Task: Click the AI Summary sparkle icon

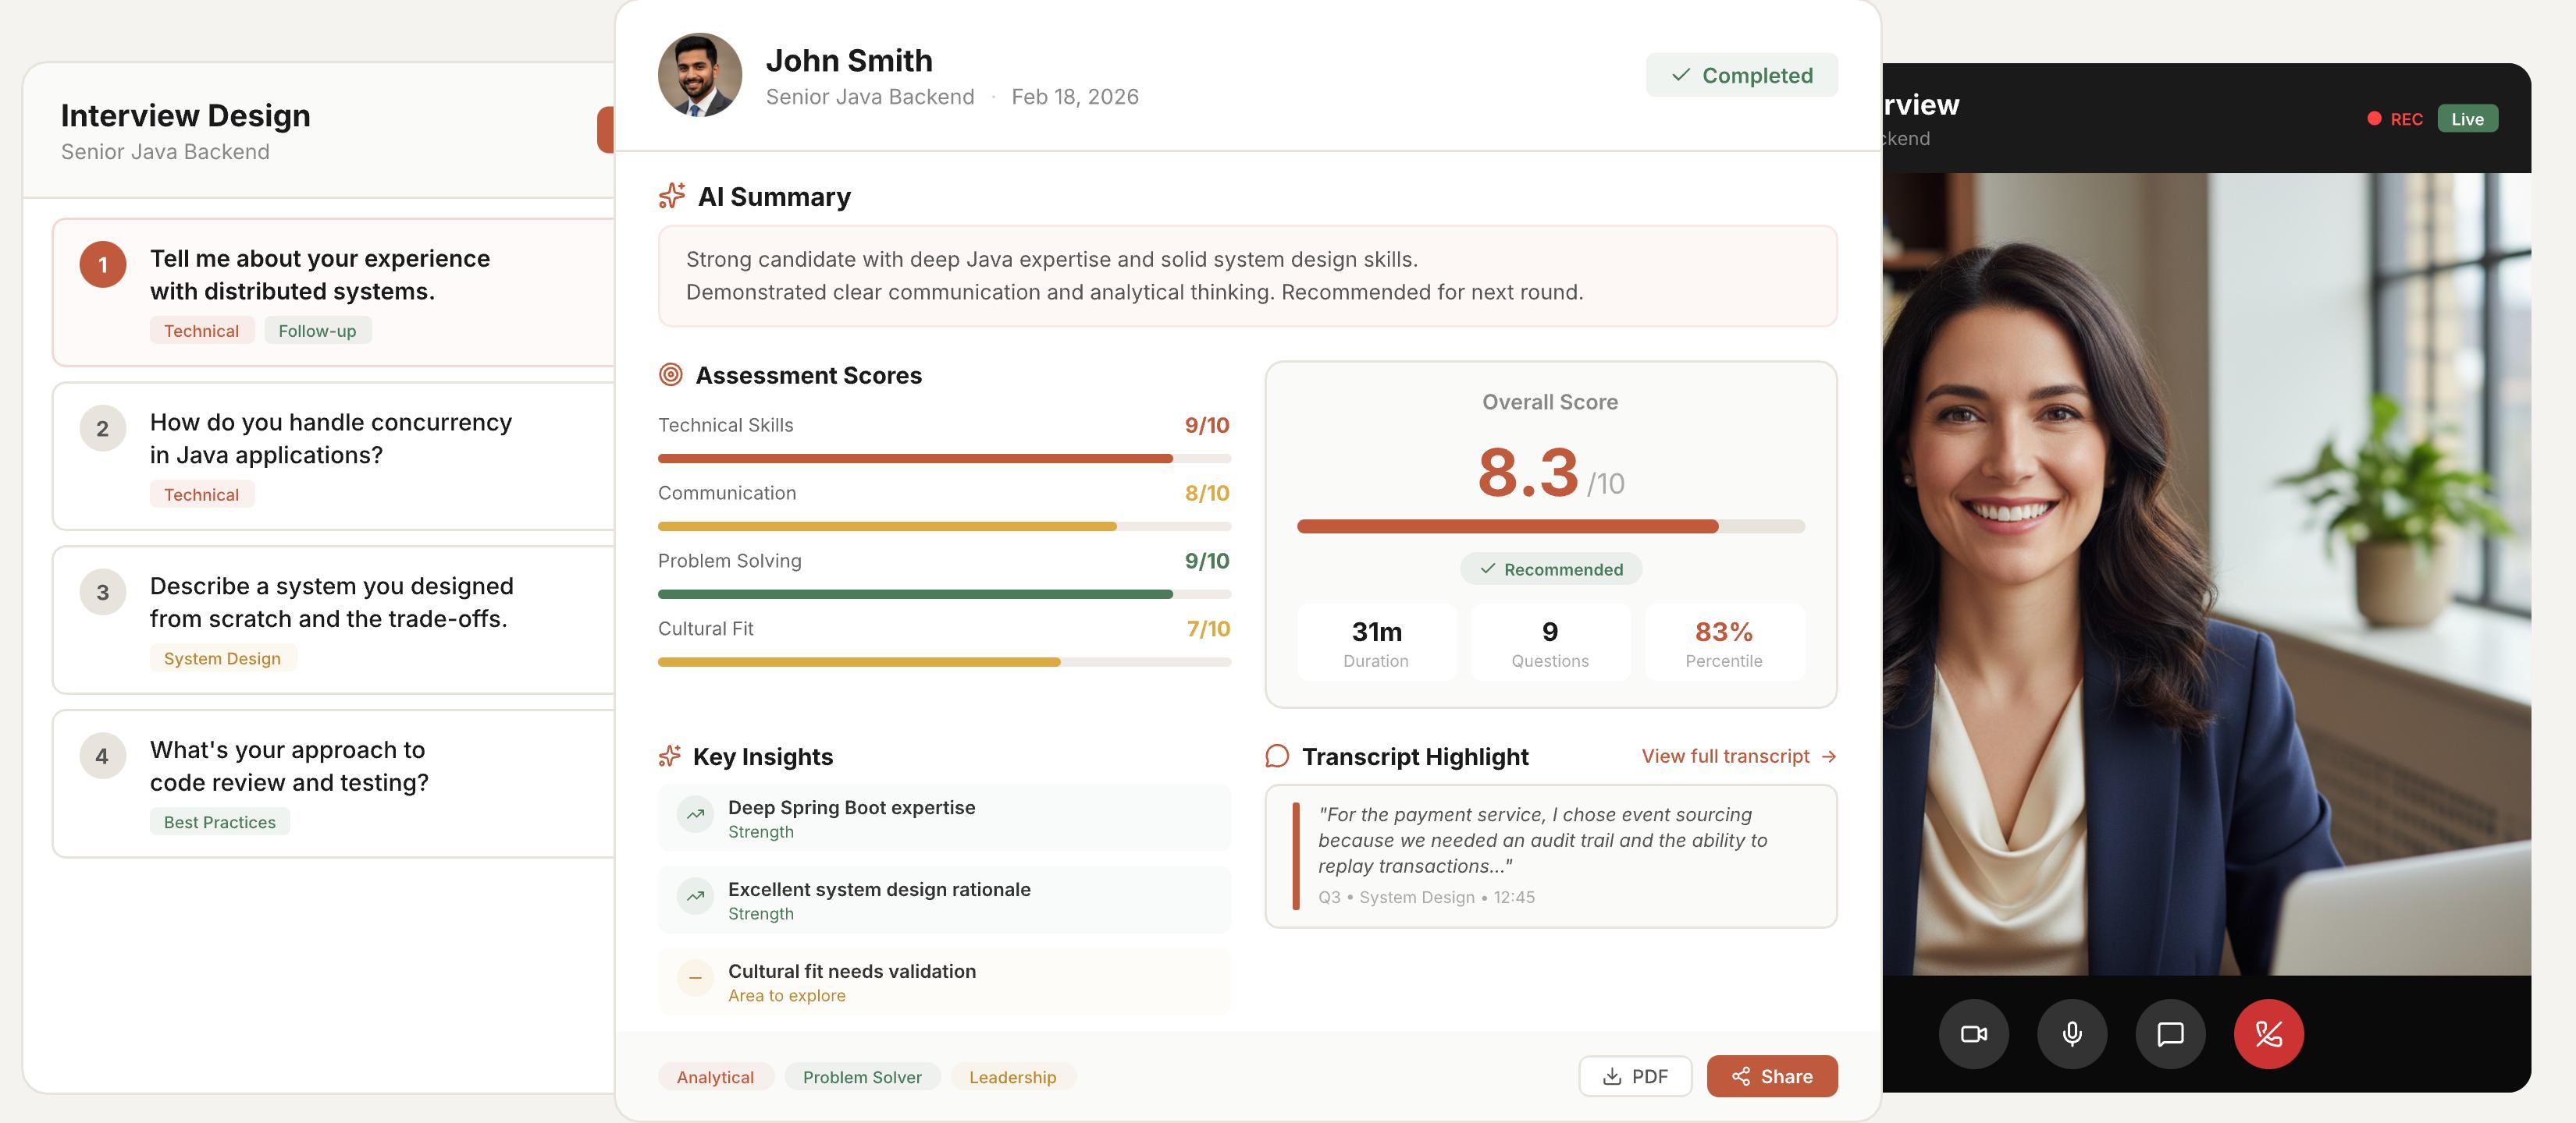Action: (672, 196)
